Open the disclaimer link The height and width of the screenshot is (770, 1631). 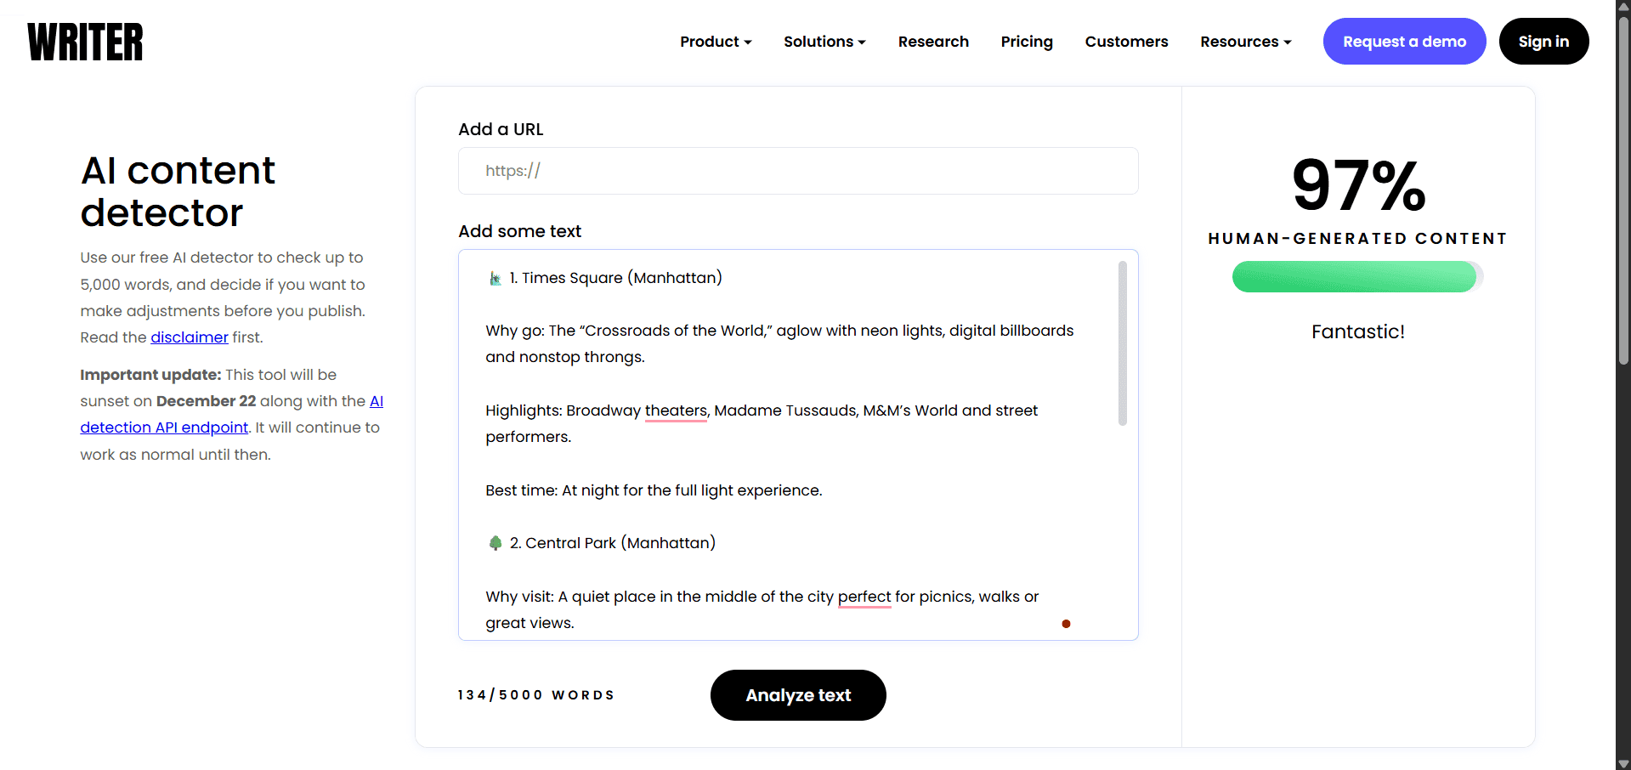(190, 337)
